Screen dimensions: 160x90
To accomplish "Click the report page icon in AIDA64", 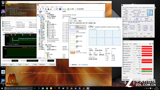I will (55, 9).
